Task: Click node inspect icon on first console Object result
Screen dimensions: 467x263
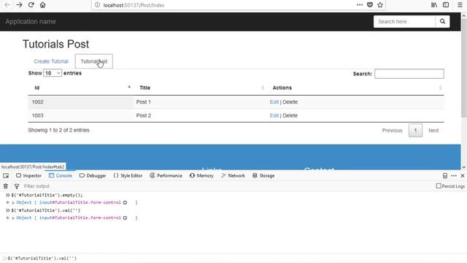Action: tap(125, 202)
